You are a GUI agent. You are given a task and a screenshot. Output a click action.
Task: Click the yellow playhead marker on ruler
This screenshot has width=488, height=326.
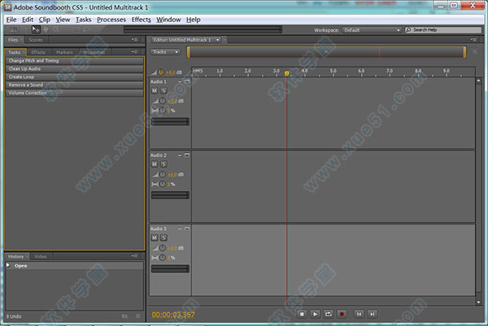click(x=286, y=73)
